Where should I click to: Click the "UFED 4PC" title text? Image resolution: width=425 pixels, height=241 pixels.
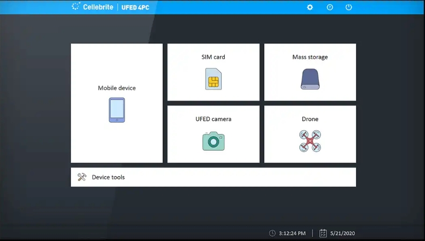tap(135, 7)
